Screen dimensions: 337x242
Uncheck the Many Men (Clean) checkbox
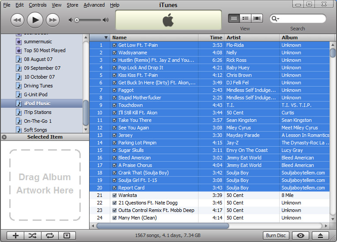[115, 218]
